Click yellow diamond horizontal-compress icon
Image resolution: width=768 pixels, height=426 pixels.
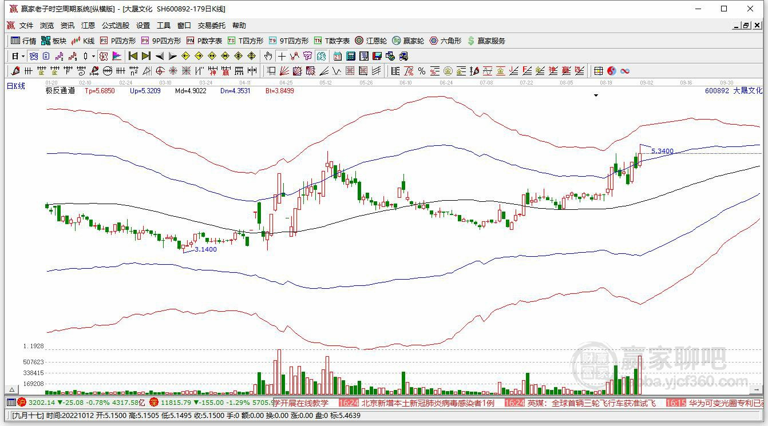(x=225, y=56)
